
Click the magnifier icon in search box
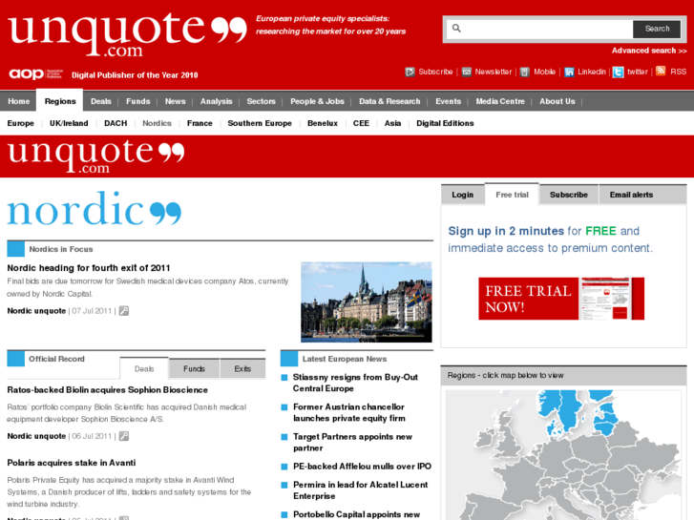pyautogui.click(x=456, y=29)
